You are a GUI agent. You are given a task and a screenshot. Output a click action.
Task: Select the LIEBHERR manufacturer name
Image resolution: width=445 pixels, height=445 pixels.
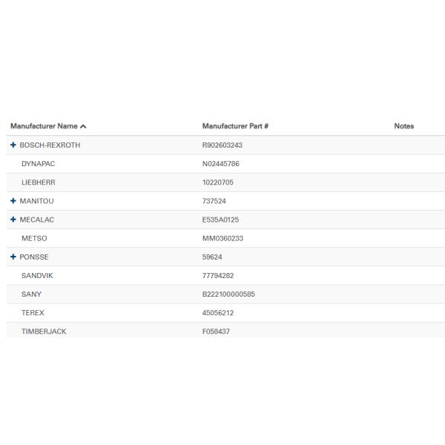click(39, 182)
